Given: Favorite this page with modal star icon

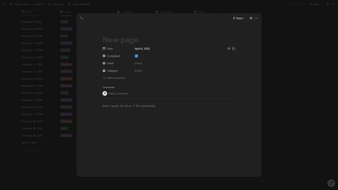Looking at the screenshot, I should pos(251,18).
